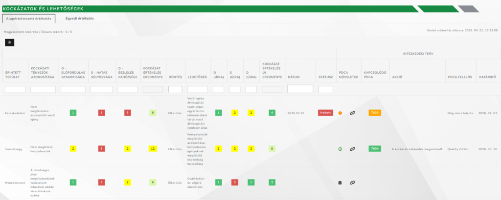
Task: Open the orange 7633 linked PDCA badge
Action: pyautogui.click(x=374, y=113)
